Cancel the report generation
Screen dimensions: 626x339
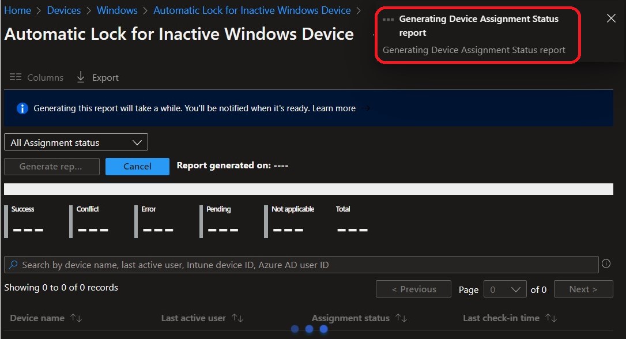click(137, 166)
